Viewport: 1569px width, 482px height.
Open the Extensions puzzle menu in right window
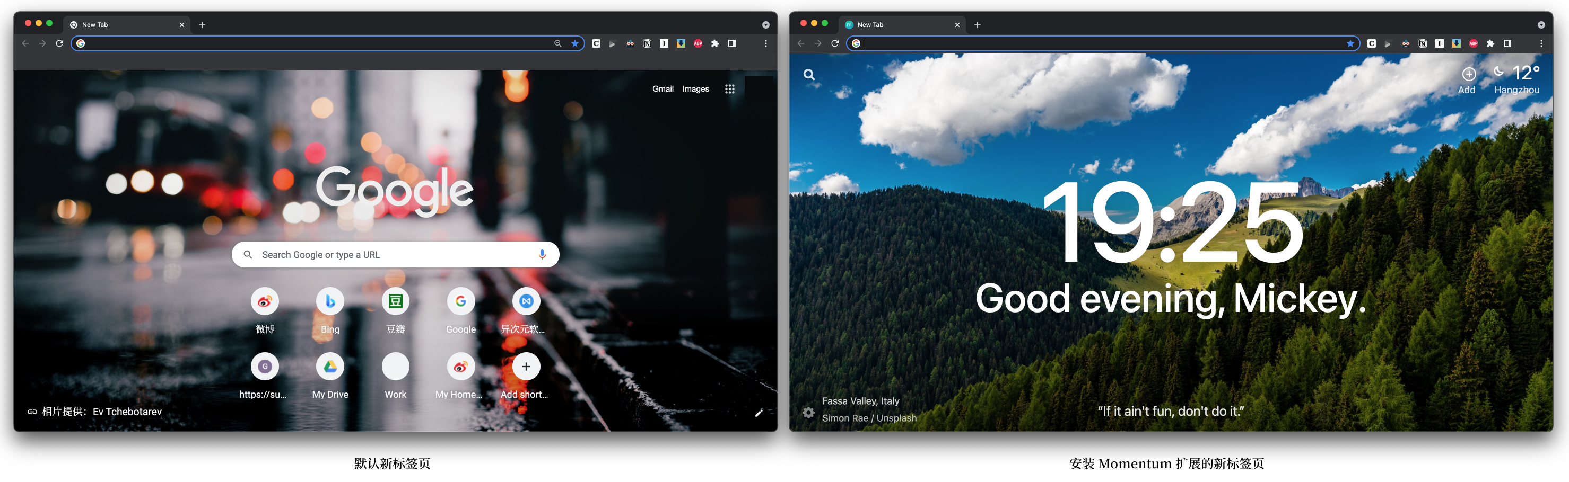click(x=1490, y=43)
